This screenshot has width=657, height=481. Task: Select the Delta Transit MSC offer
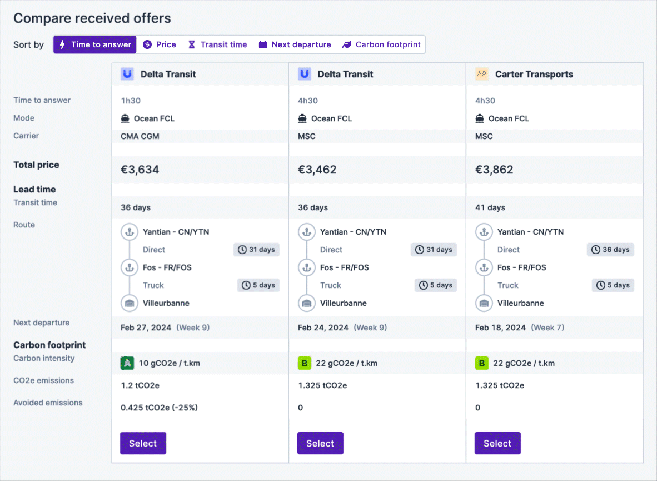click(320, 443)
